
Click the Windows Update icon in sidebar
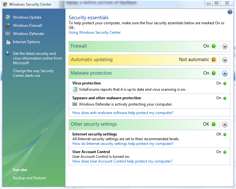pos(8,17)
